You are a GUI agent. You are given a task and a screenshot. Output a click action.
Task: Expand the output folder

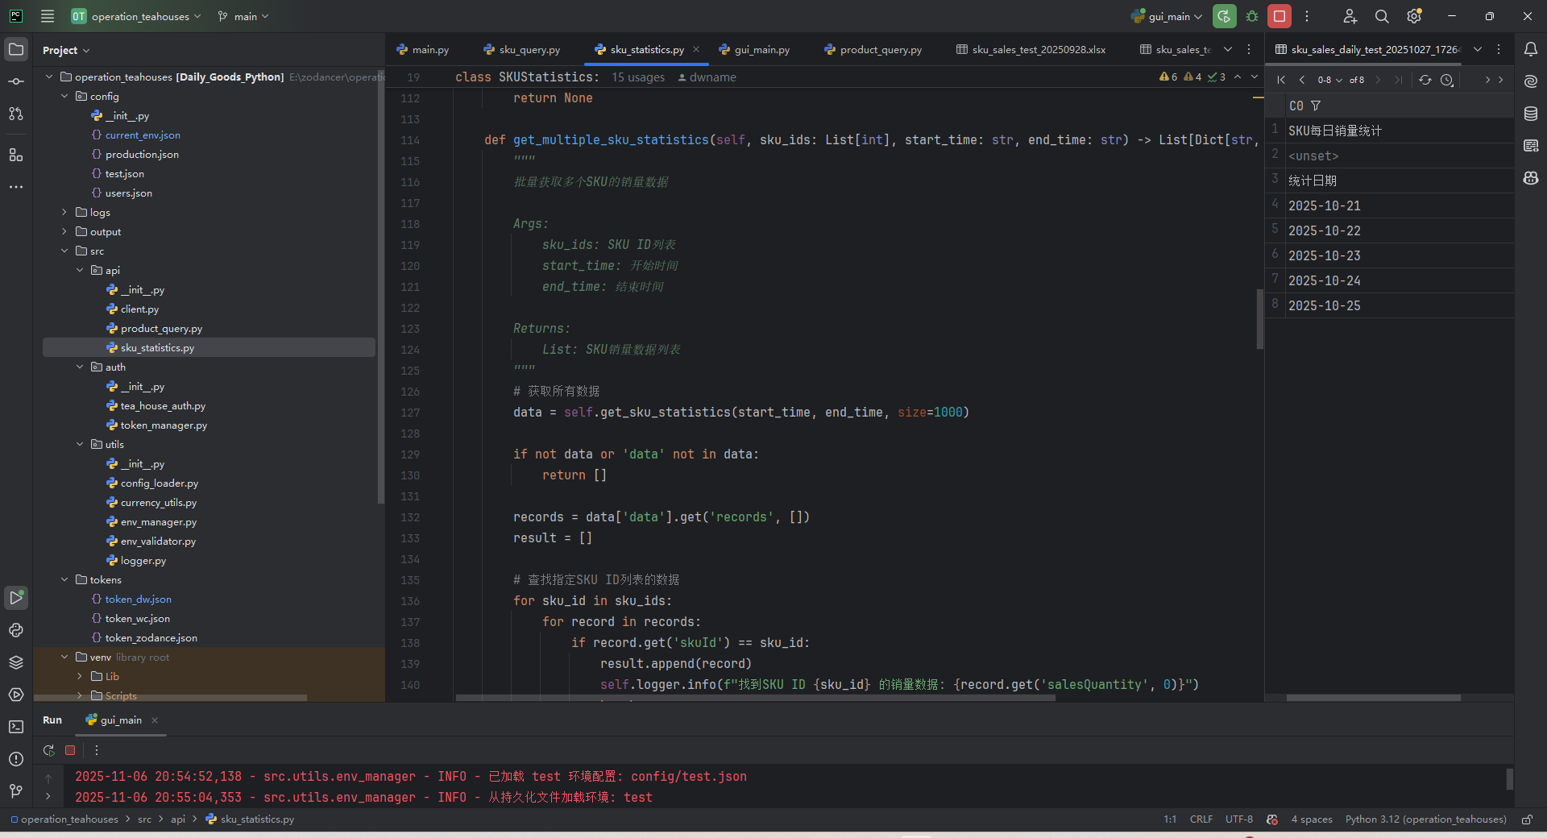(x=64, y=231)
